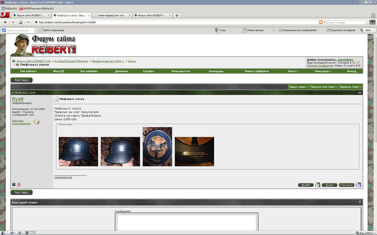The image size is (377, 235).
Task: Click the Голос microphone icon
Action: [x=216, y=30]
